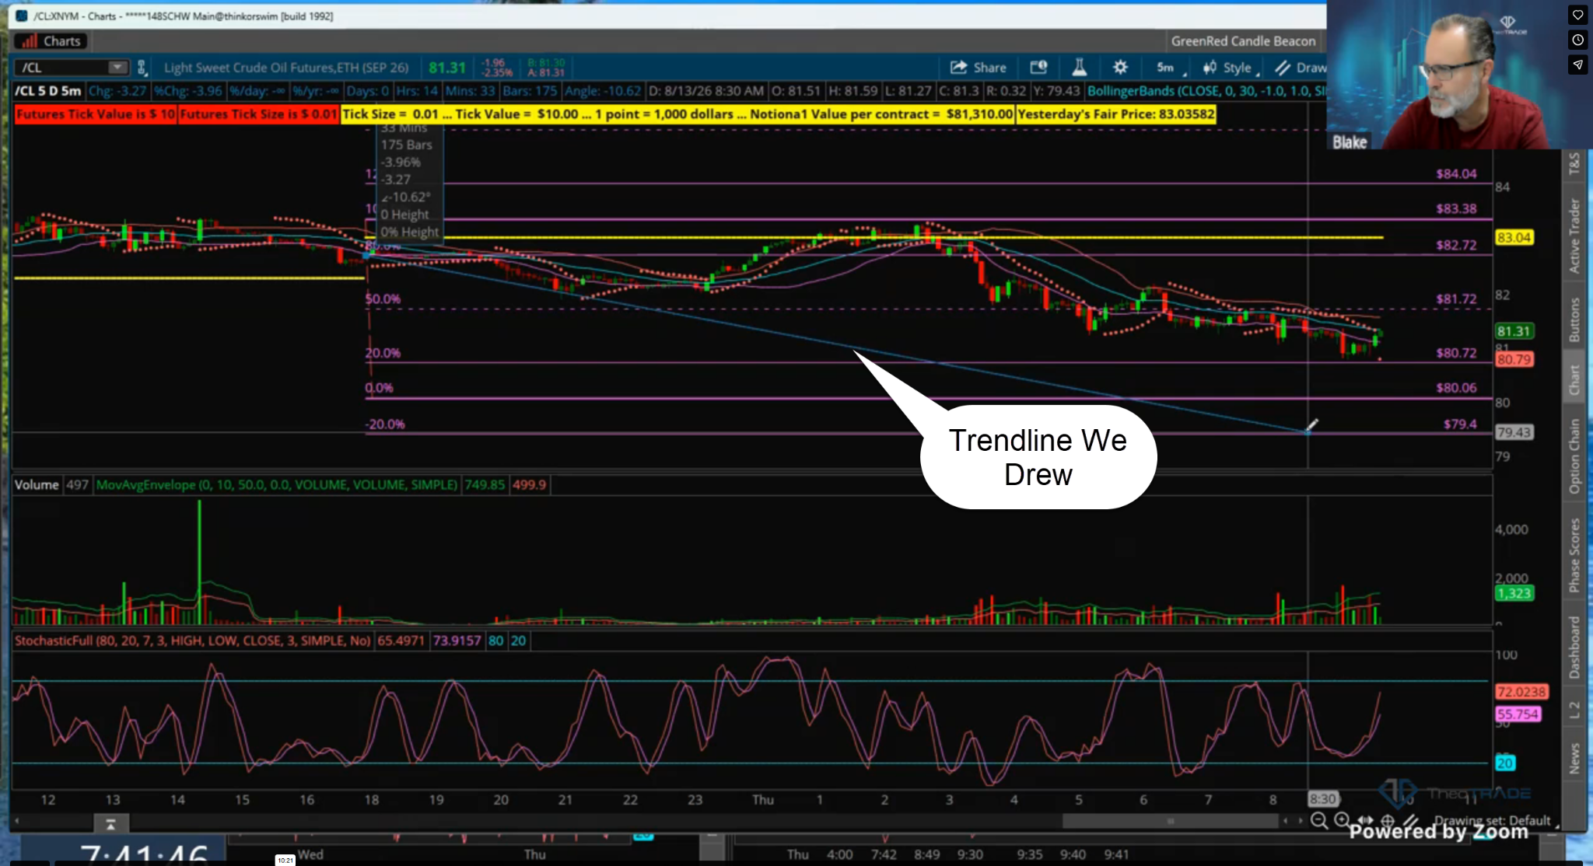Click the crosshair pan icon

pos(1388,820)
